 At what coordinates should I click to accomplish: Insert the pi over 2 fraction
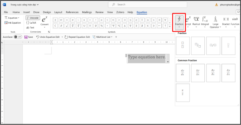(x=183, y=92)
